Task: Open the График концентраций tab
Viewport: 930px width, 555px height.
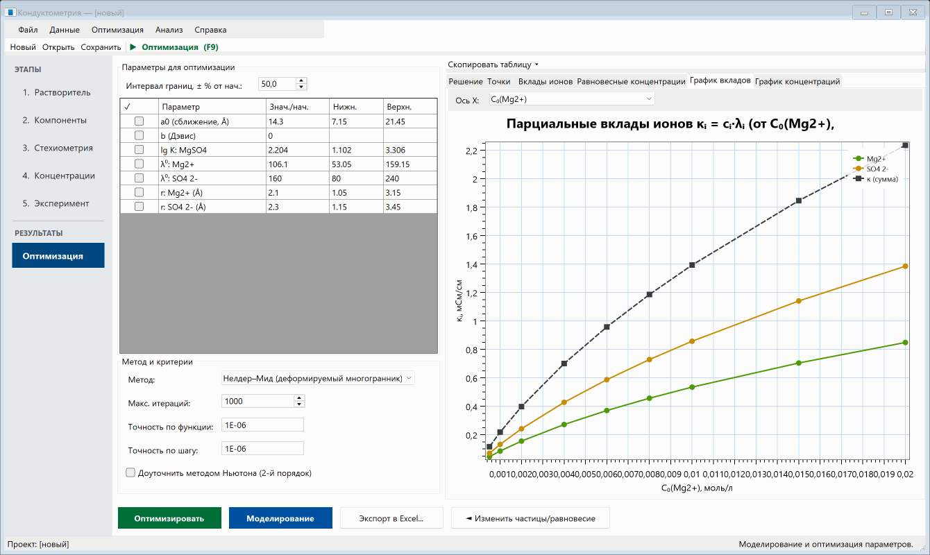Action: click(797, 81)
